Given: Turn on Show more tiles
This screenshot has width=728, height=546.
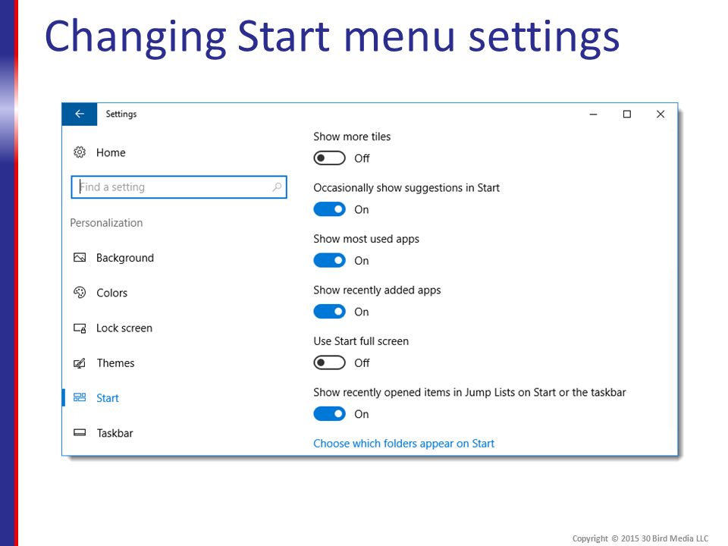Looking at the screenshot, I should point(329,158).
